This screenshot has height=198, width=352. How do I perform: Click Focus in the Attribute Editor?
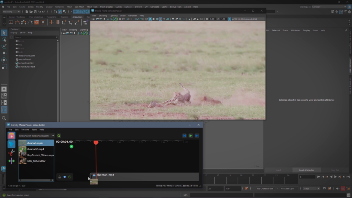[285, 31]
